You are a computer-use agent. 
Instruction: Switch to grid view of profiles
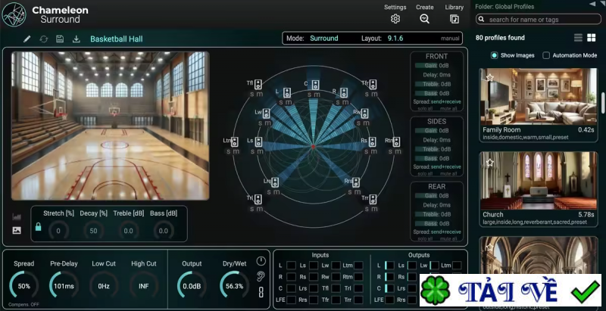point(591,38)
